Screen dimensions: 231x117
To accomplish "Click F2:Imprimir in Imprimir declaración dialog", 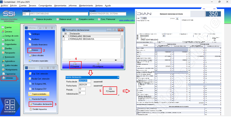I will 110,90.
